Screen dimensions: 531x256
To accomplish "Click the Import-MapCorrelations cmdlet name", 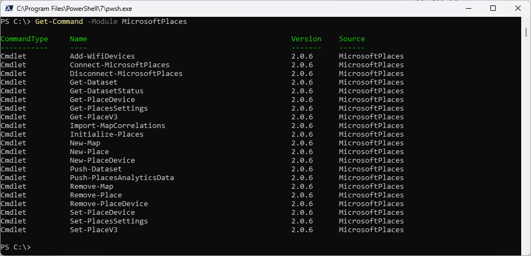I will (x=118, y=126).
